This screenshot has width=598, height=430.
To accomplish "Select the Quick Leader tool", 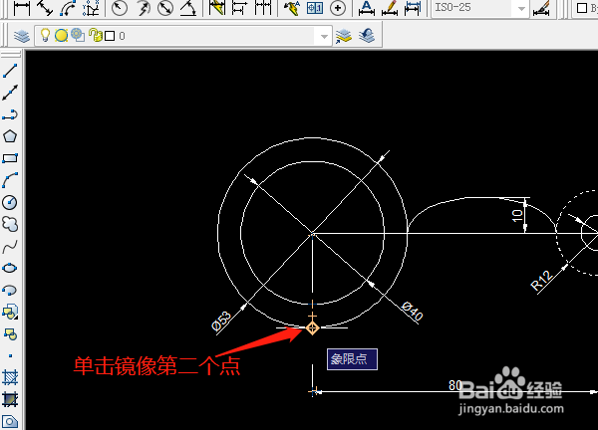I will tap(292, 8).
